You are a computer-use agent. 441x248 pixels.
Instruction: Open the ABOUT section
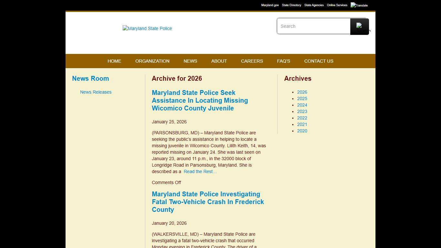click(x=219, y=61)
